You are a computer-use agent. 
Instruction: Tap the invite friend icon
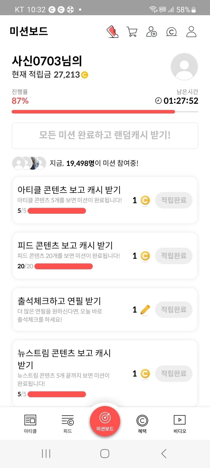click(x=152, y=32)
